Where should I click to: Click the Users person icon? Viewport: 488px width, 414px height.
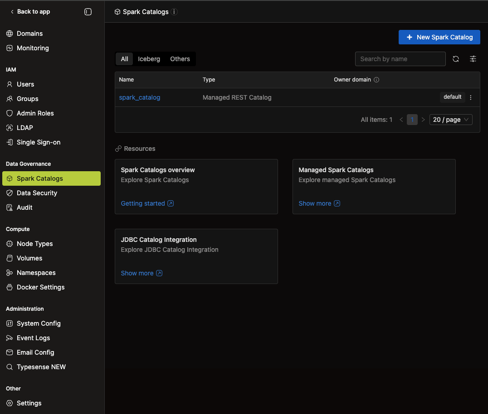click(x=10, y=84)
